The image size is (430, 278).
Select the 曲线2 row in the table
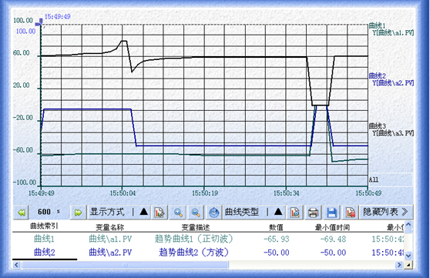pos(208,253)
